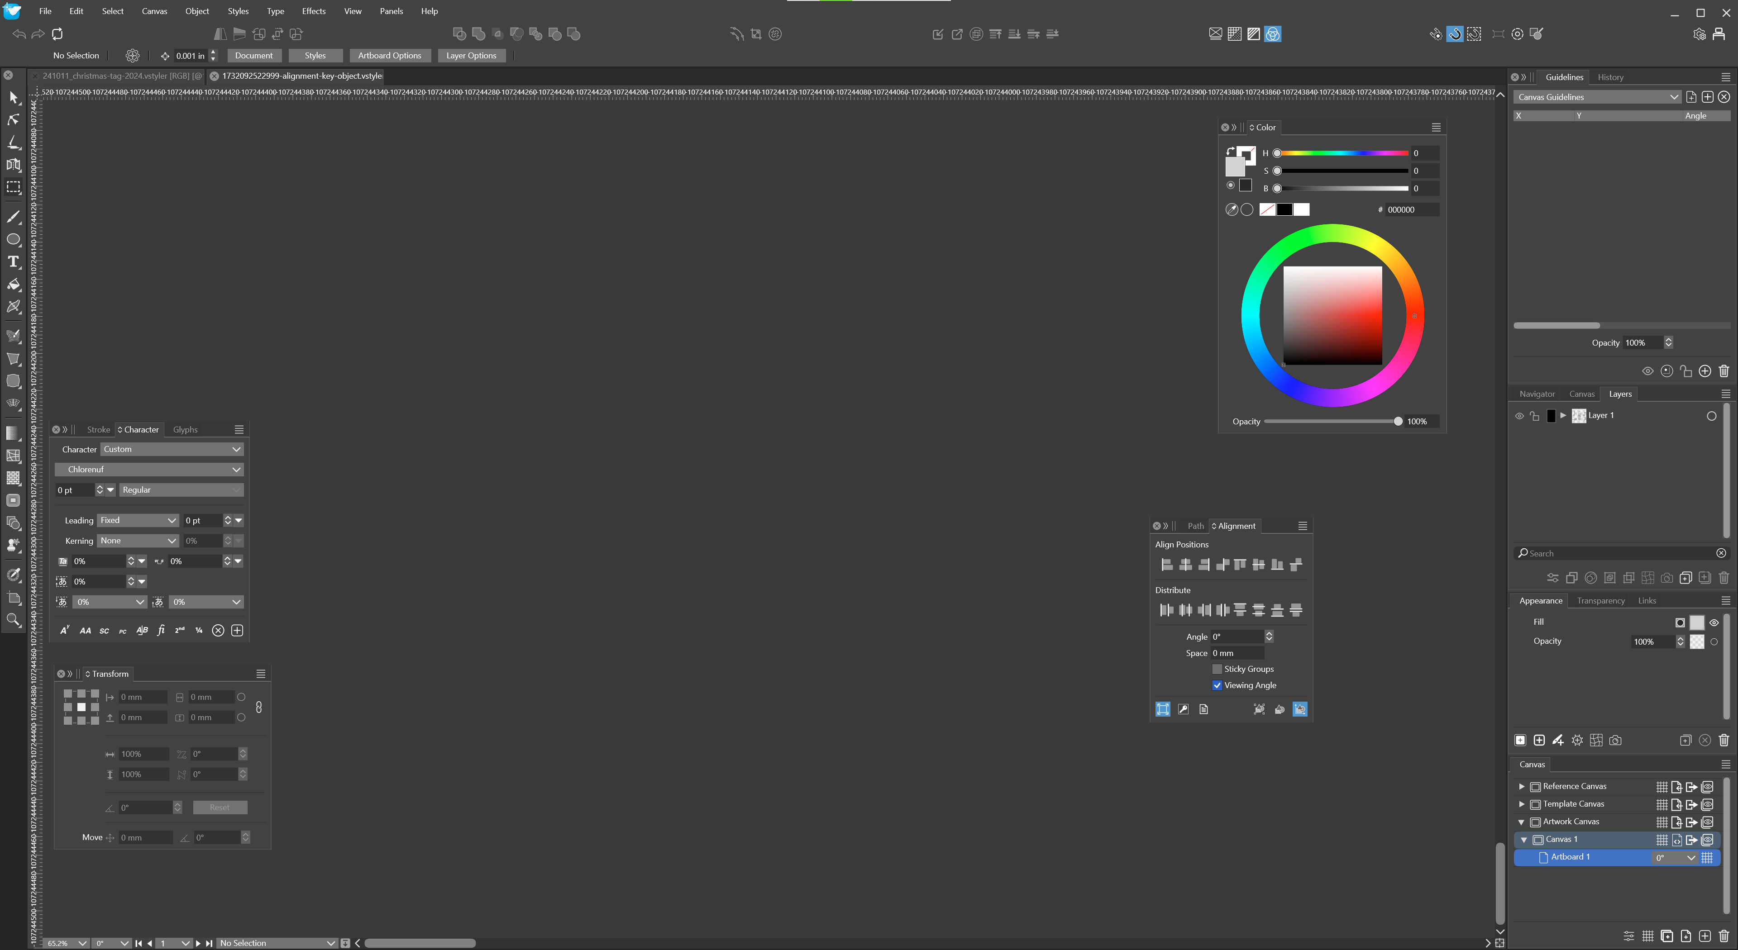Toggle Canvas 1 visibility eye icon

[x=1708, y=840]
